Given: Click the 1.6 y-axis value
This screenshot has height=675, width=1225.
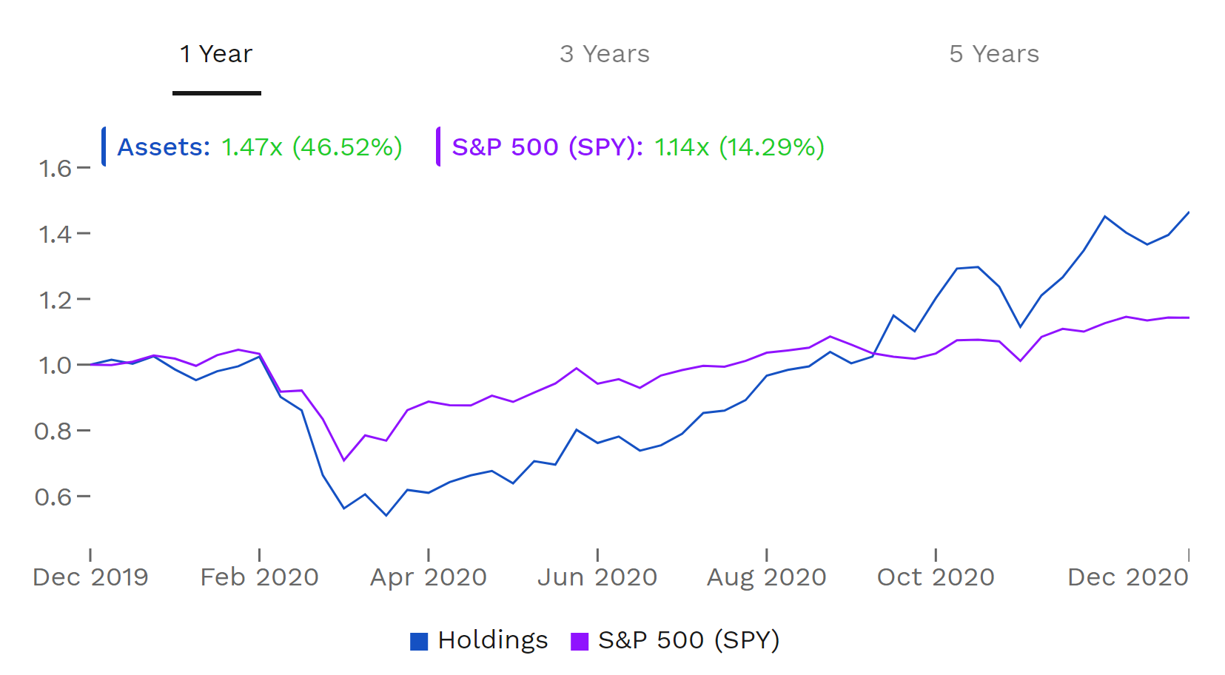Looking at the screenshot, I should click(56, 169).
